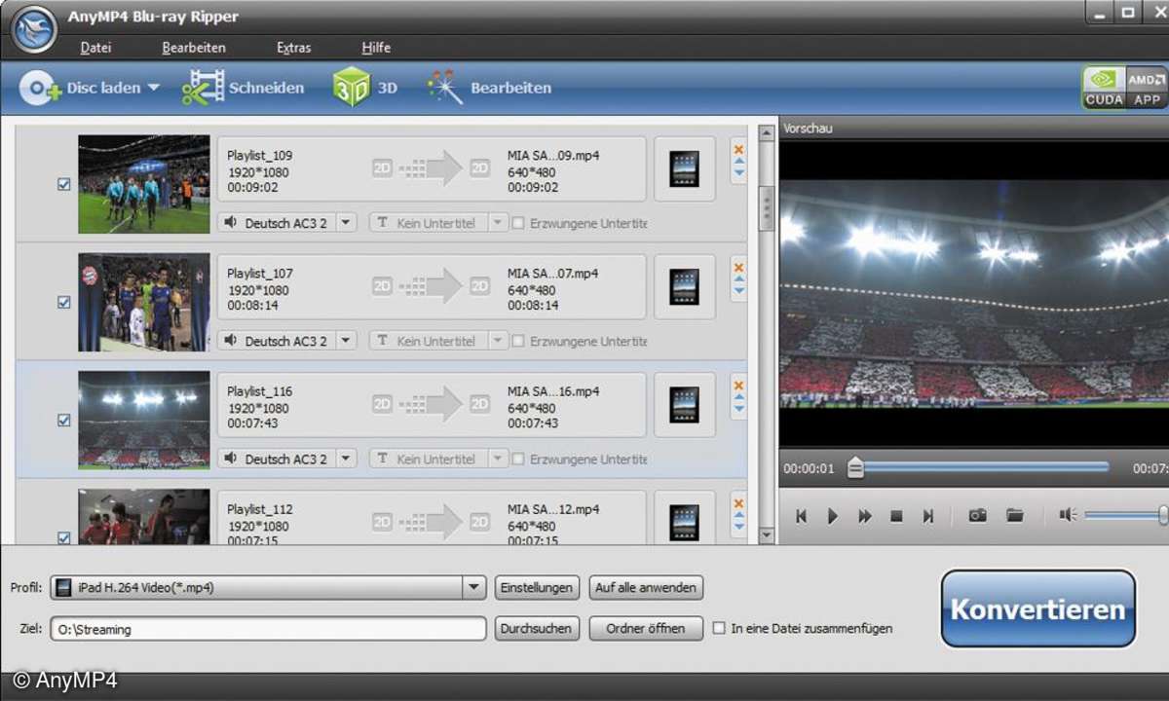Image resolution: width=1169 pixels, height=701 pixels.
Task: Click the Ziel output path field
Action: (x=268, y=628)
